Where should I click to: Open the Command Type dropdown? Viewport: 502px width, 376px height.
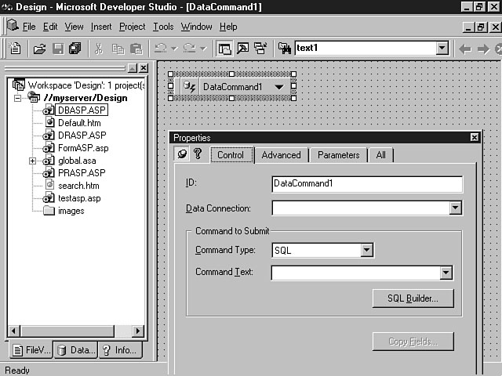366,251
